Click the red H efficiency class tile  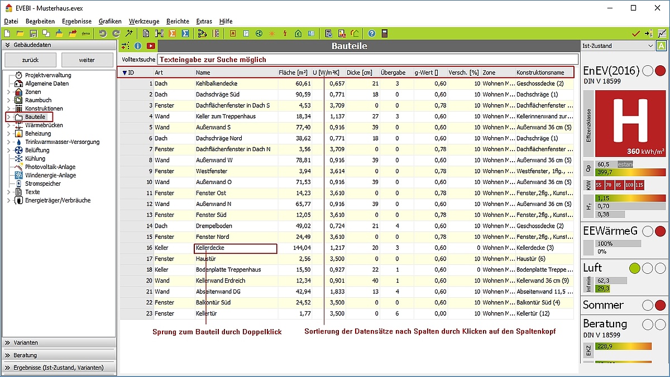[630, 124]
